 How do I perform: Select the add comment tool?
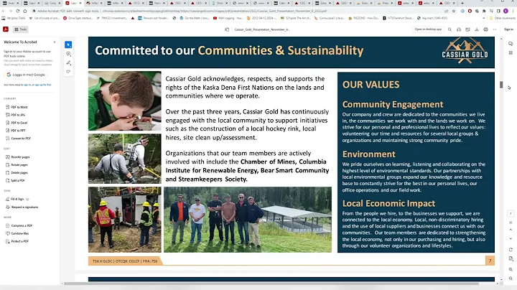pos(68,54)
